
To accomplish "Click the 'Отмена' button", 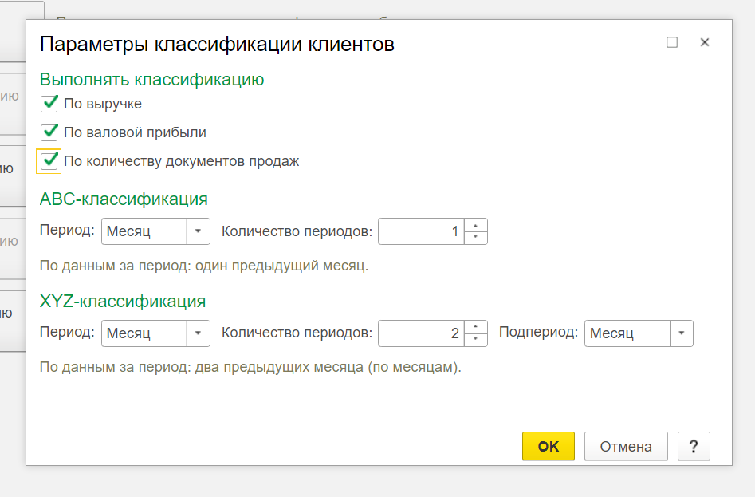I will click(626, 447).
